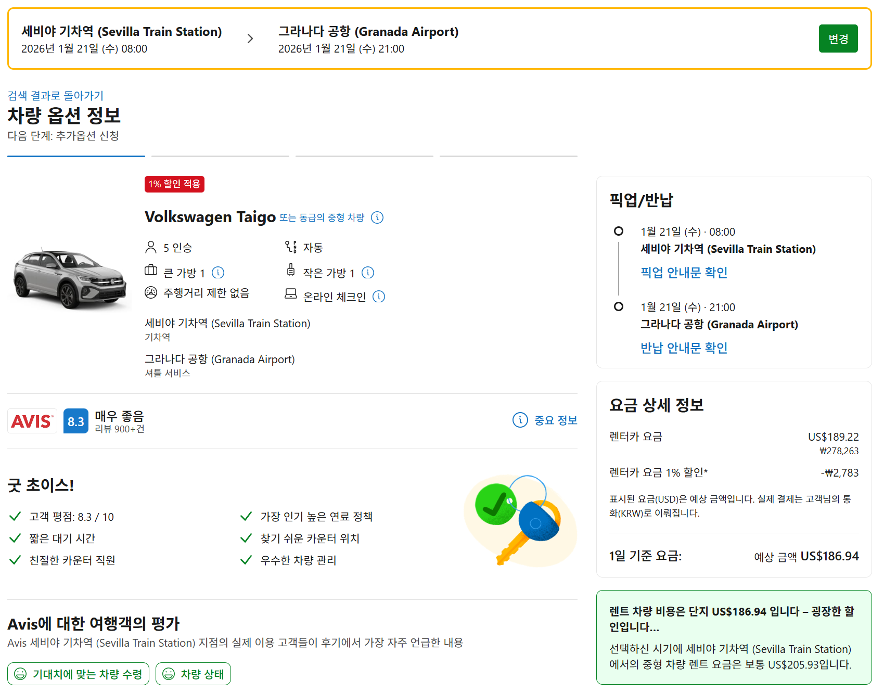Click the checkmark beside 우수한 차량 관리
The height and width of the screenshot is (692, 884).
coord(246,560)
